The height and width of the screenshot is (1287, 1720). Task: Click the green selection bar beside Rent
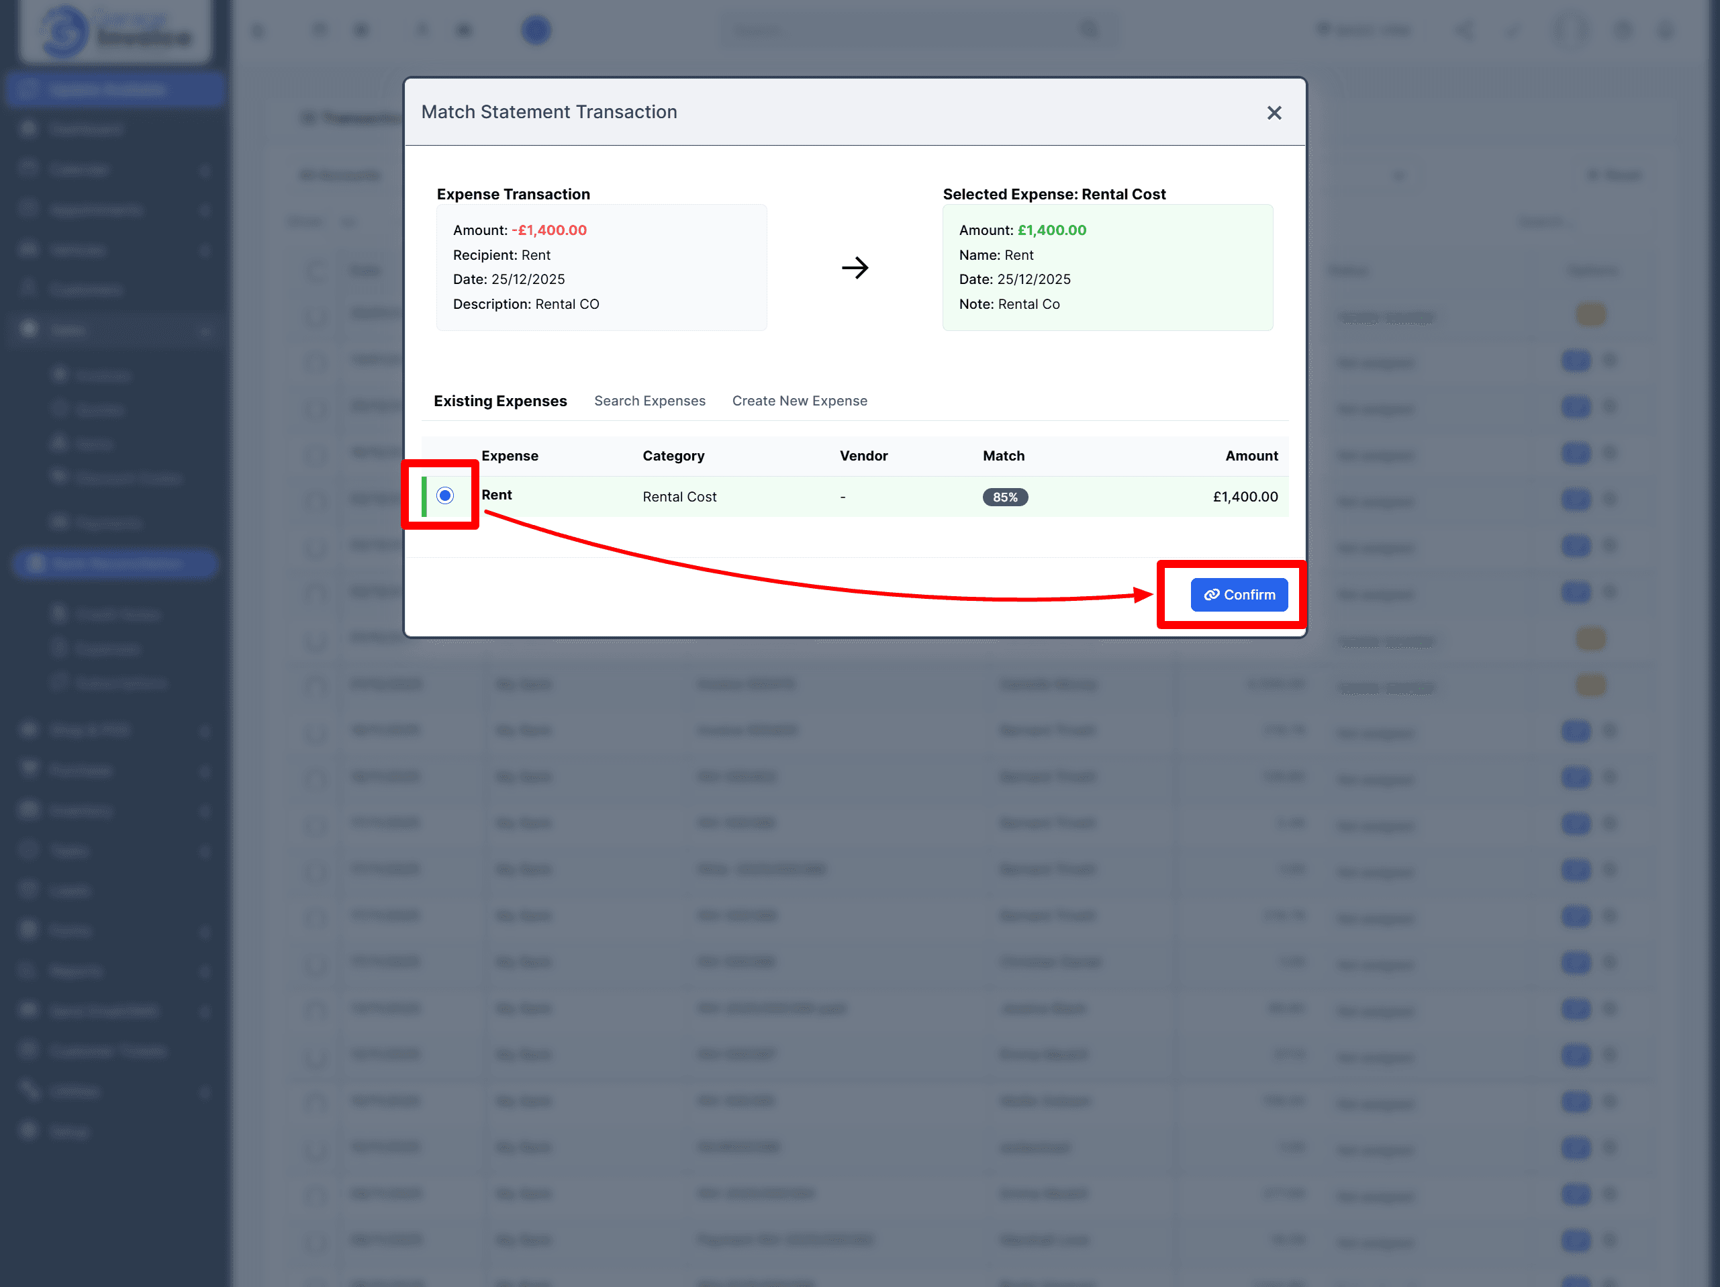(424, 496)
